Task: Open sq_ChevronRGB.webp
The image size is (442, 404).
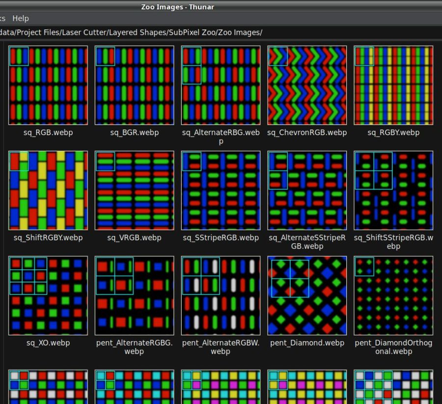Action: (x=307, y=85)
